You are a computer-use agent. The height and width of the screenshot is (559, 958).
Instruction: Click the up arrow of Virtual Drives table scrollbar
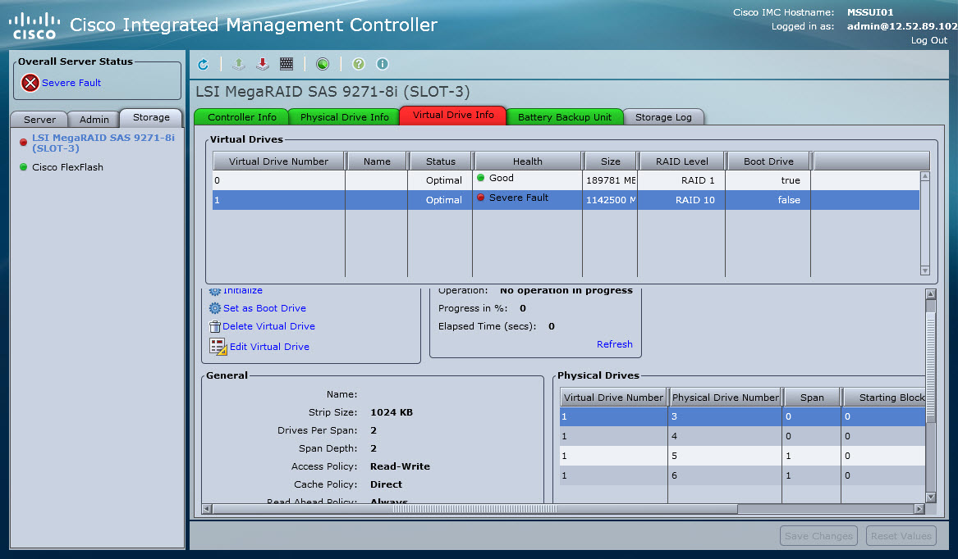[x=925, y=176]
